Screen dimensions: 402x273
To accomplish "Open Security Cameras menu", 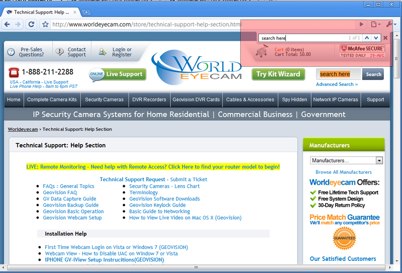I will pos(105,100).
